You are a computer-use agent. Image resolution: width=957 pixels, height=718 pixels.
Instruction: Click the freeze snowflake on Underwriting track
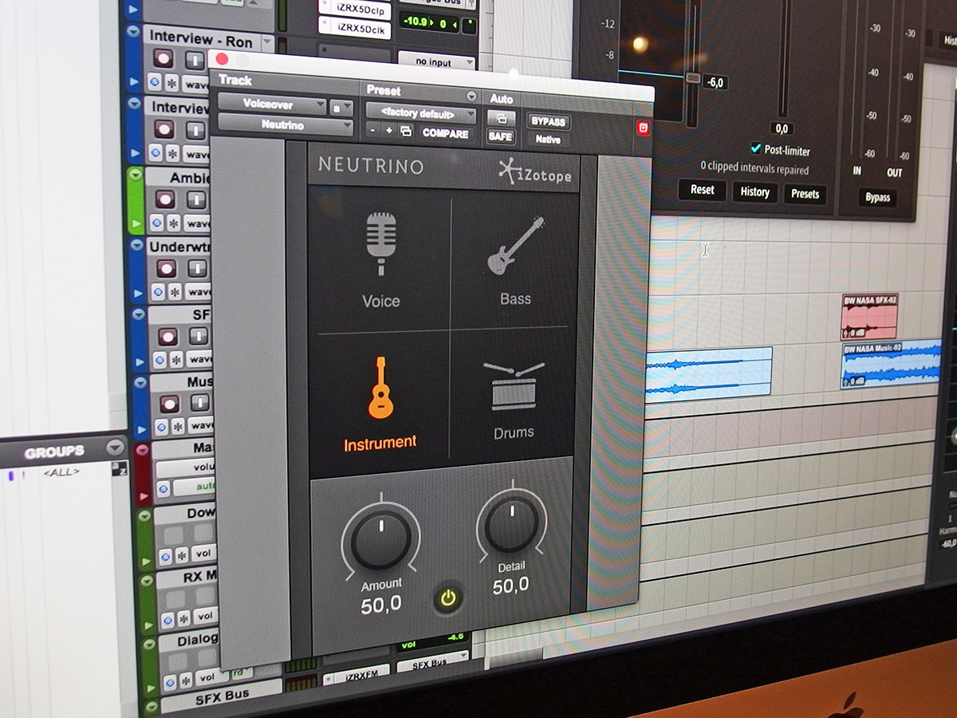[x=174, y=291]
